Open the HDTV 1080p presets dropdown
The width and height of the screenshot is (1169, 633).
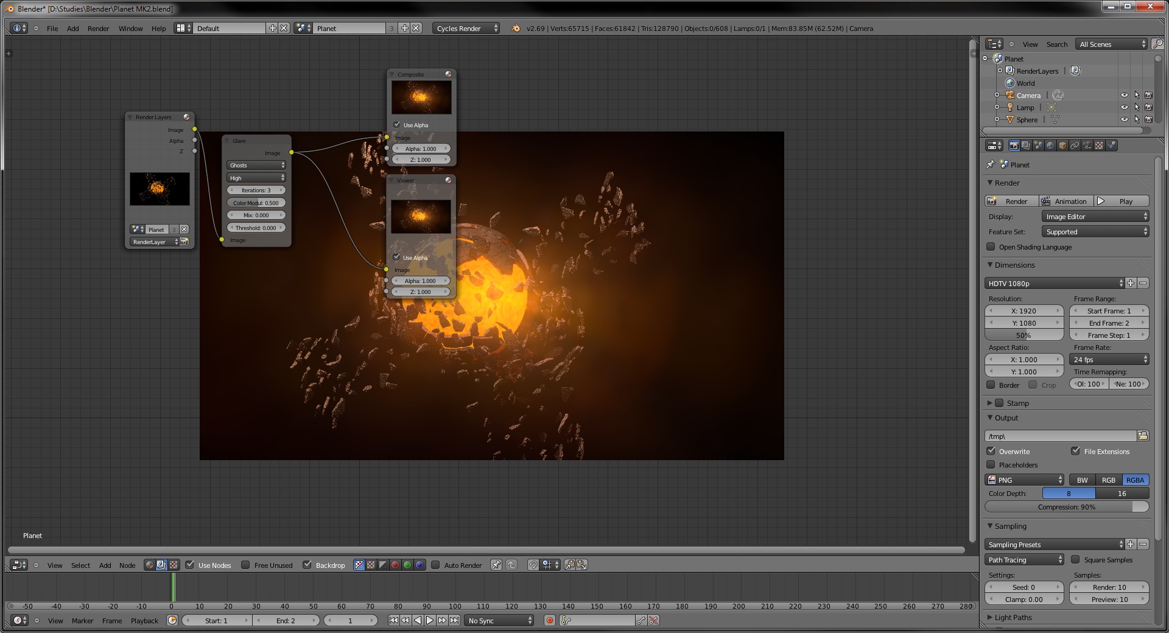point(1054,283)
